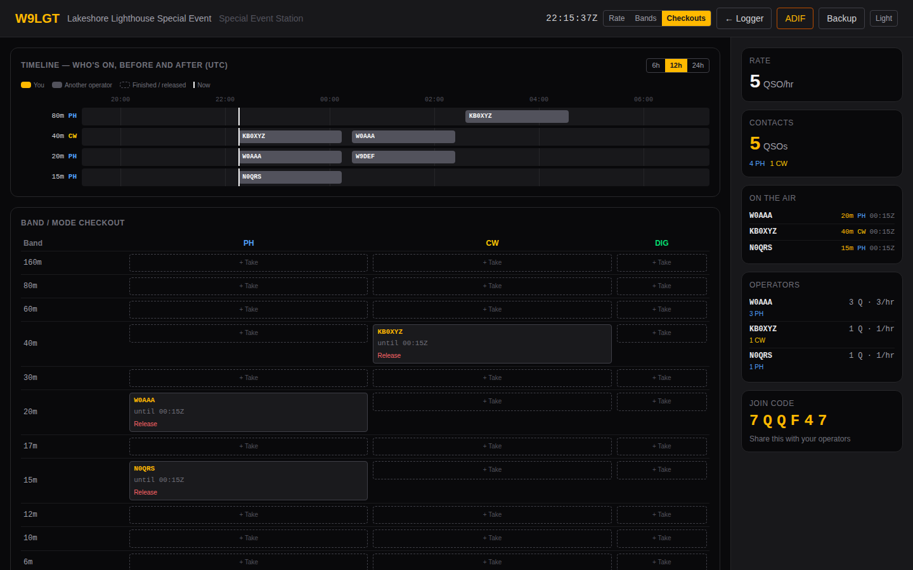913x570 pixels.
Task: Take the 60m DIG slot
Action: pos(662,310)
